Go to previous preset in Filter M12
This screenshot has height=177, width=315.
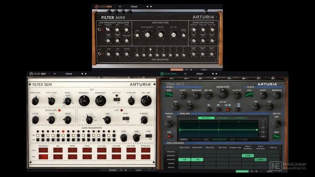pos(213,74)
